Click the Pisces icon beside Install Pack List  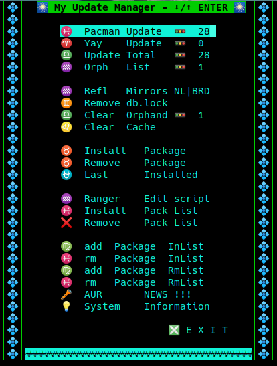click(66, 211)
